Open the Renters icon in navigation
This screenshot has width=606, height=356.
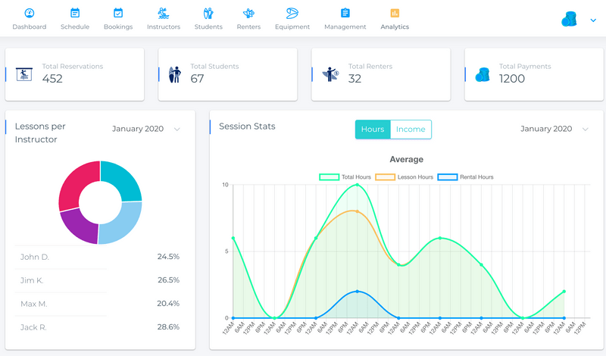click(x=248, y=13)
